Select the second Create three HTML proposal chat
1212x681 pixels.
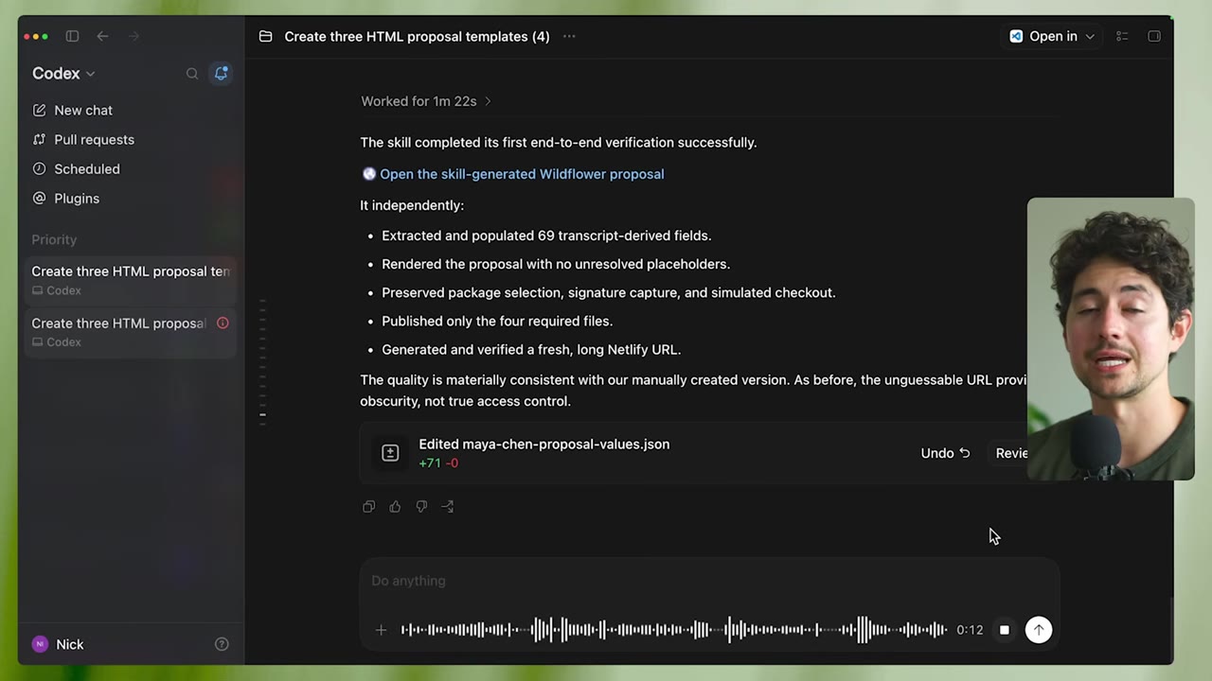[x=131, y=332]
